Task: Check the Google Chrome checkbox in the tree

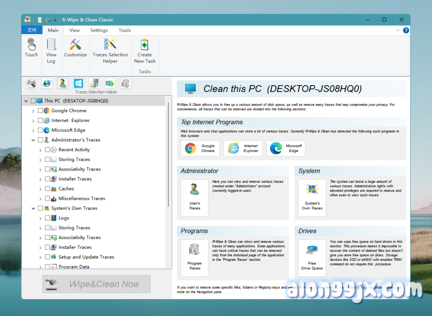Action: 40,111
